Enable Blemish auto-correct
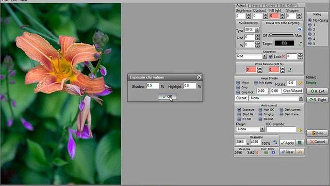This screenshot has height=186, width=330. pyautogui.click(x=260, y=119)
